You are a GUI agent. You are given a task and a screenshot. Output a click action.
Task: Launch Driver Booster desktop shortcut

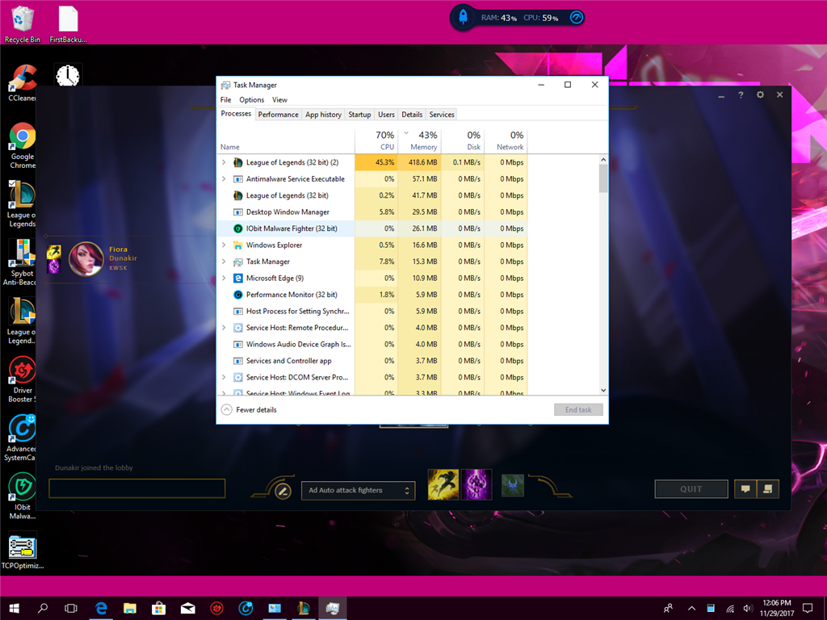[x=22, y=379]
